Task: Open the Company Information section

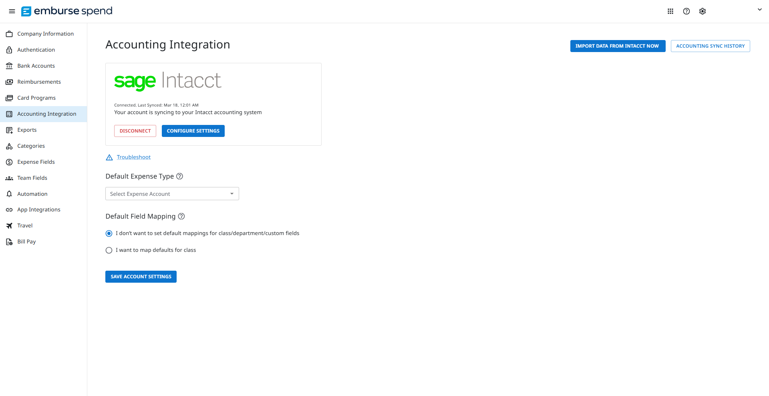Action: pos(45,34)
